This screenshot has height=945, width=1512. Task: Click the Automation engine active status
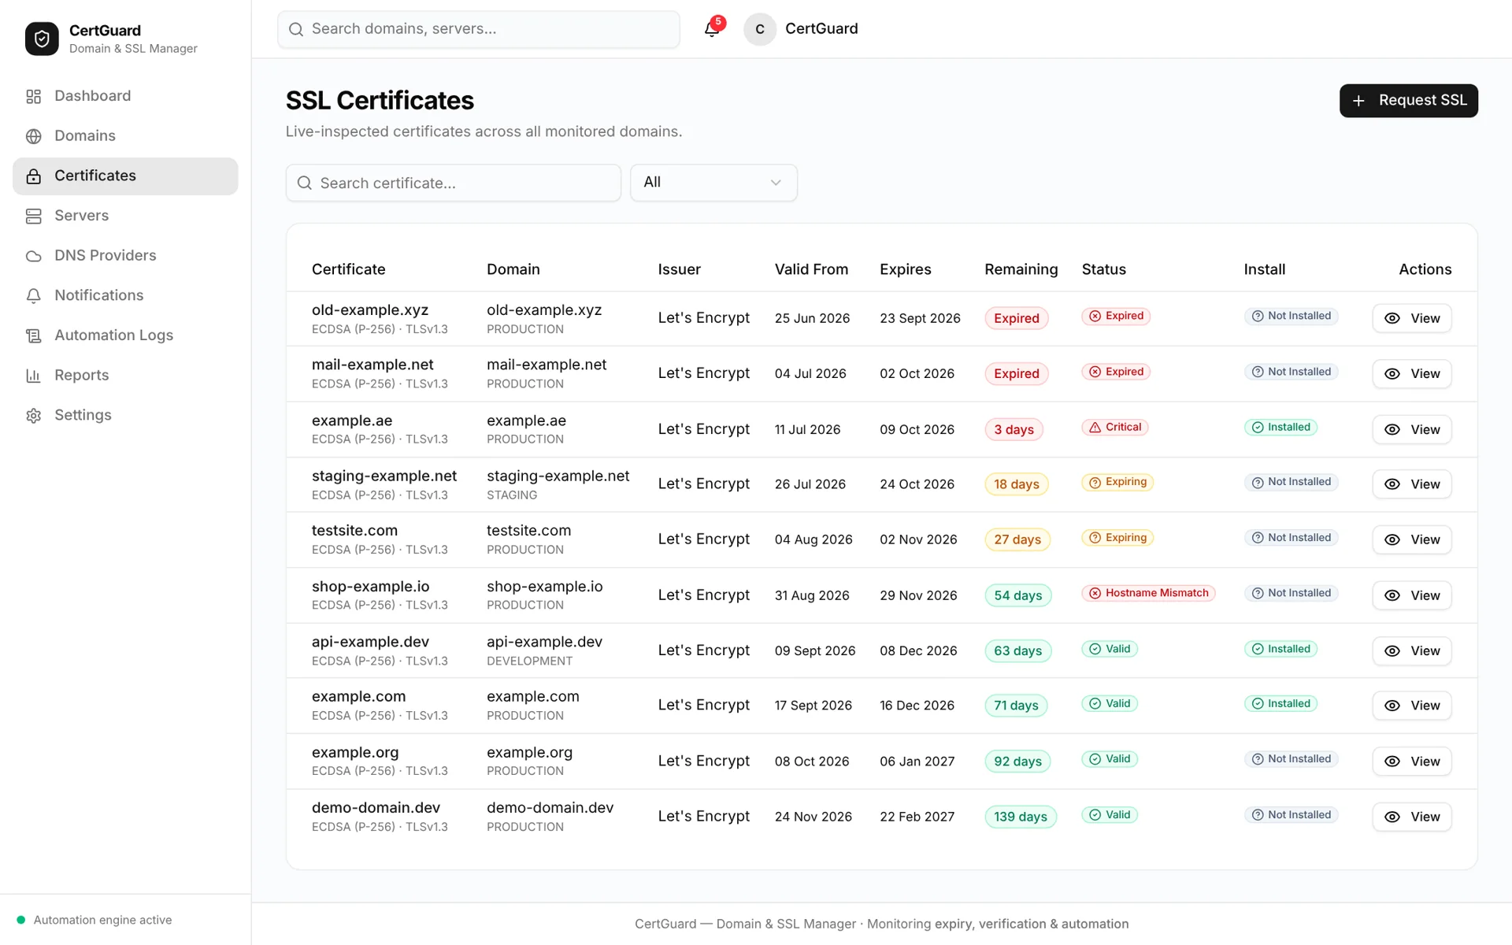pos(94,920)
